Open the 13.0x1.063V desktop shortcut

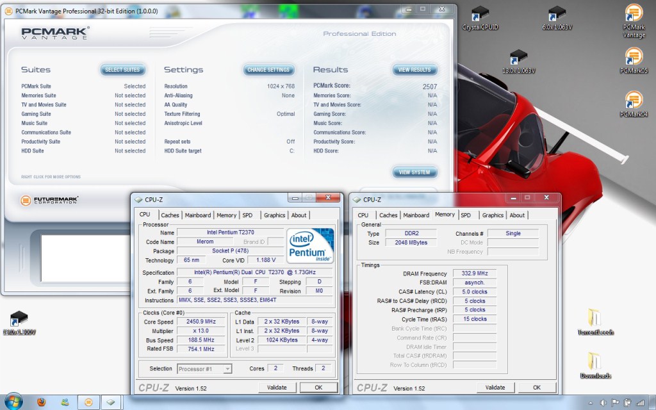click(x=518, y=61)
